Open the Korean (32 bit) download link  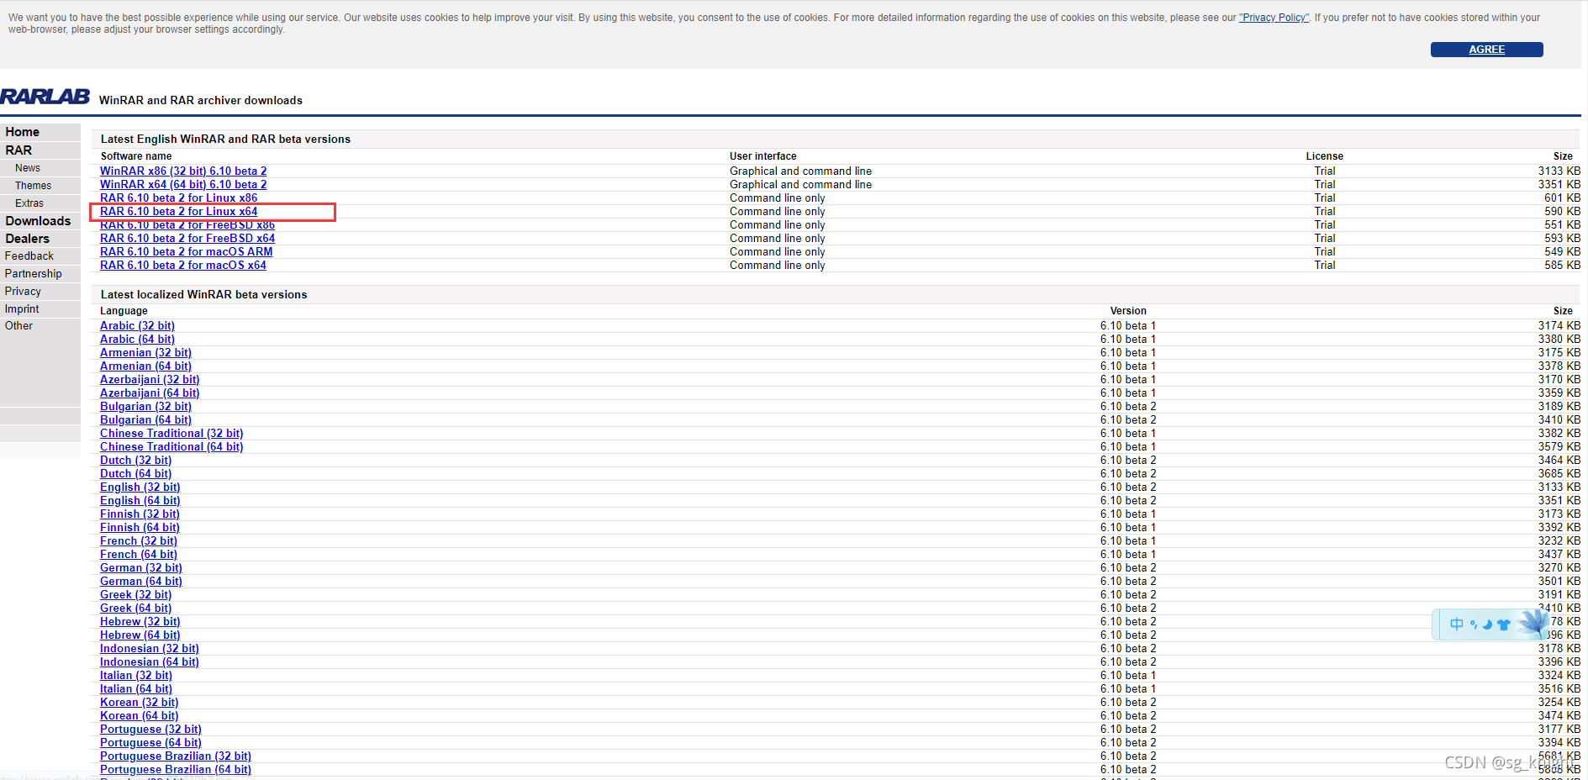point(140,702)
